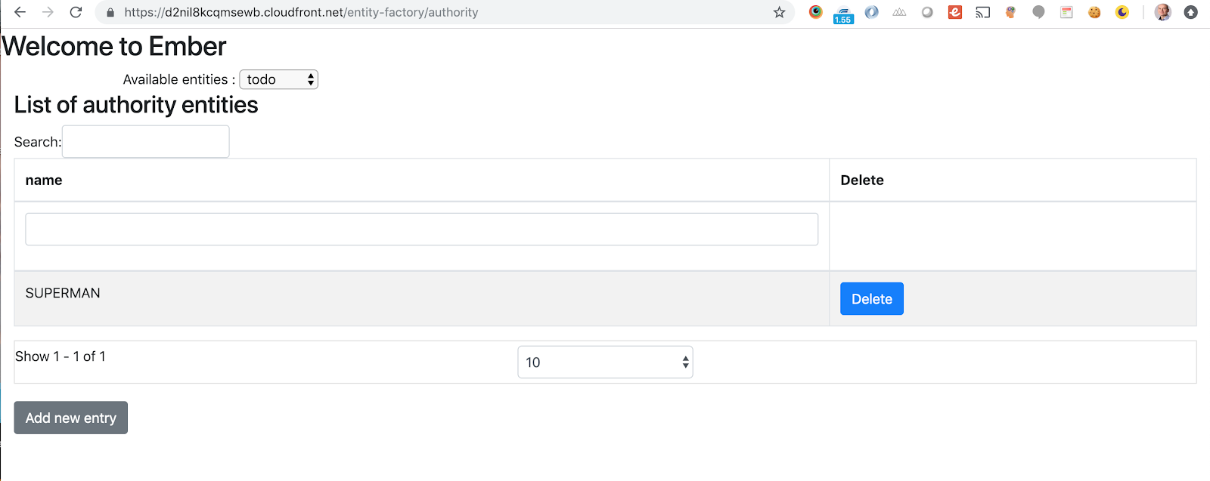Delete the SUPERMAN entry
Screen dimensions: 1210x481
[871, 299]
